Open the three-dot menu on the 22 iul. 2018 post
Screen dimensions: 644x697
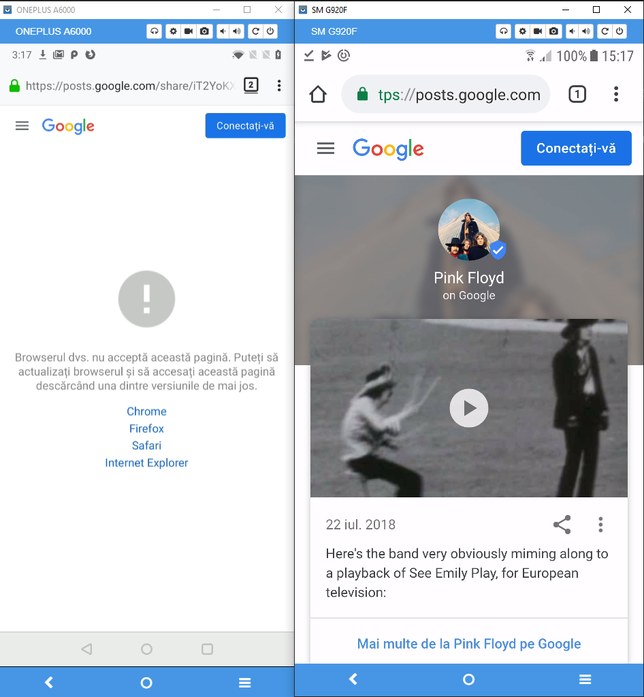tap(600, 525)
